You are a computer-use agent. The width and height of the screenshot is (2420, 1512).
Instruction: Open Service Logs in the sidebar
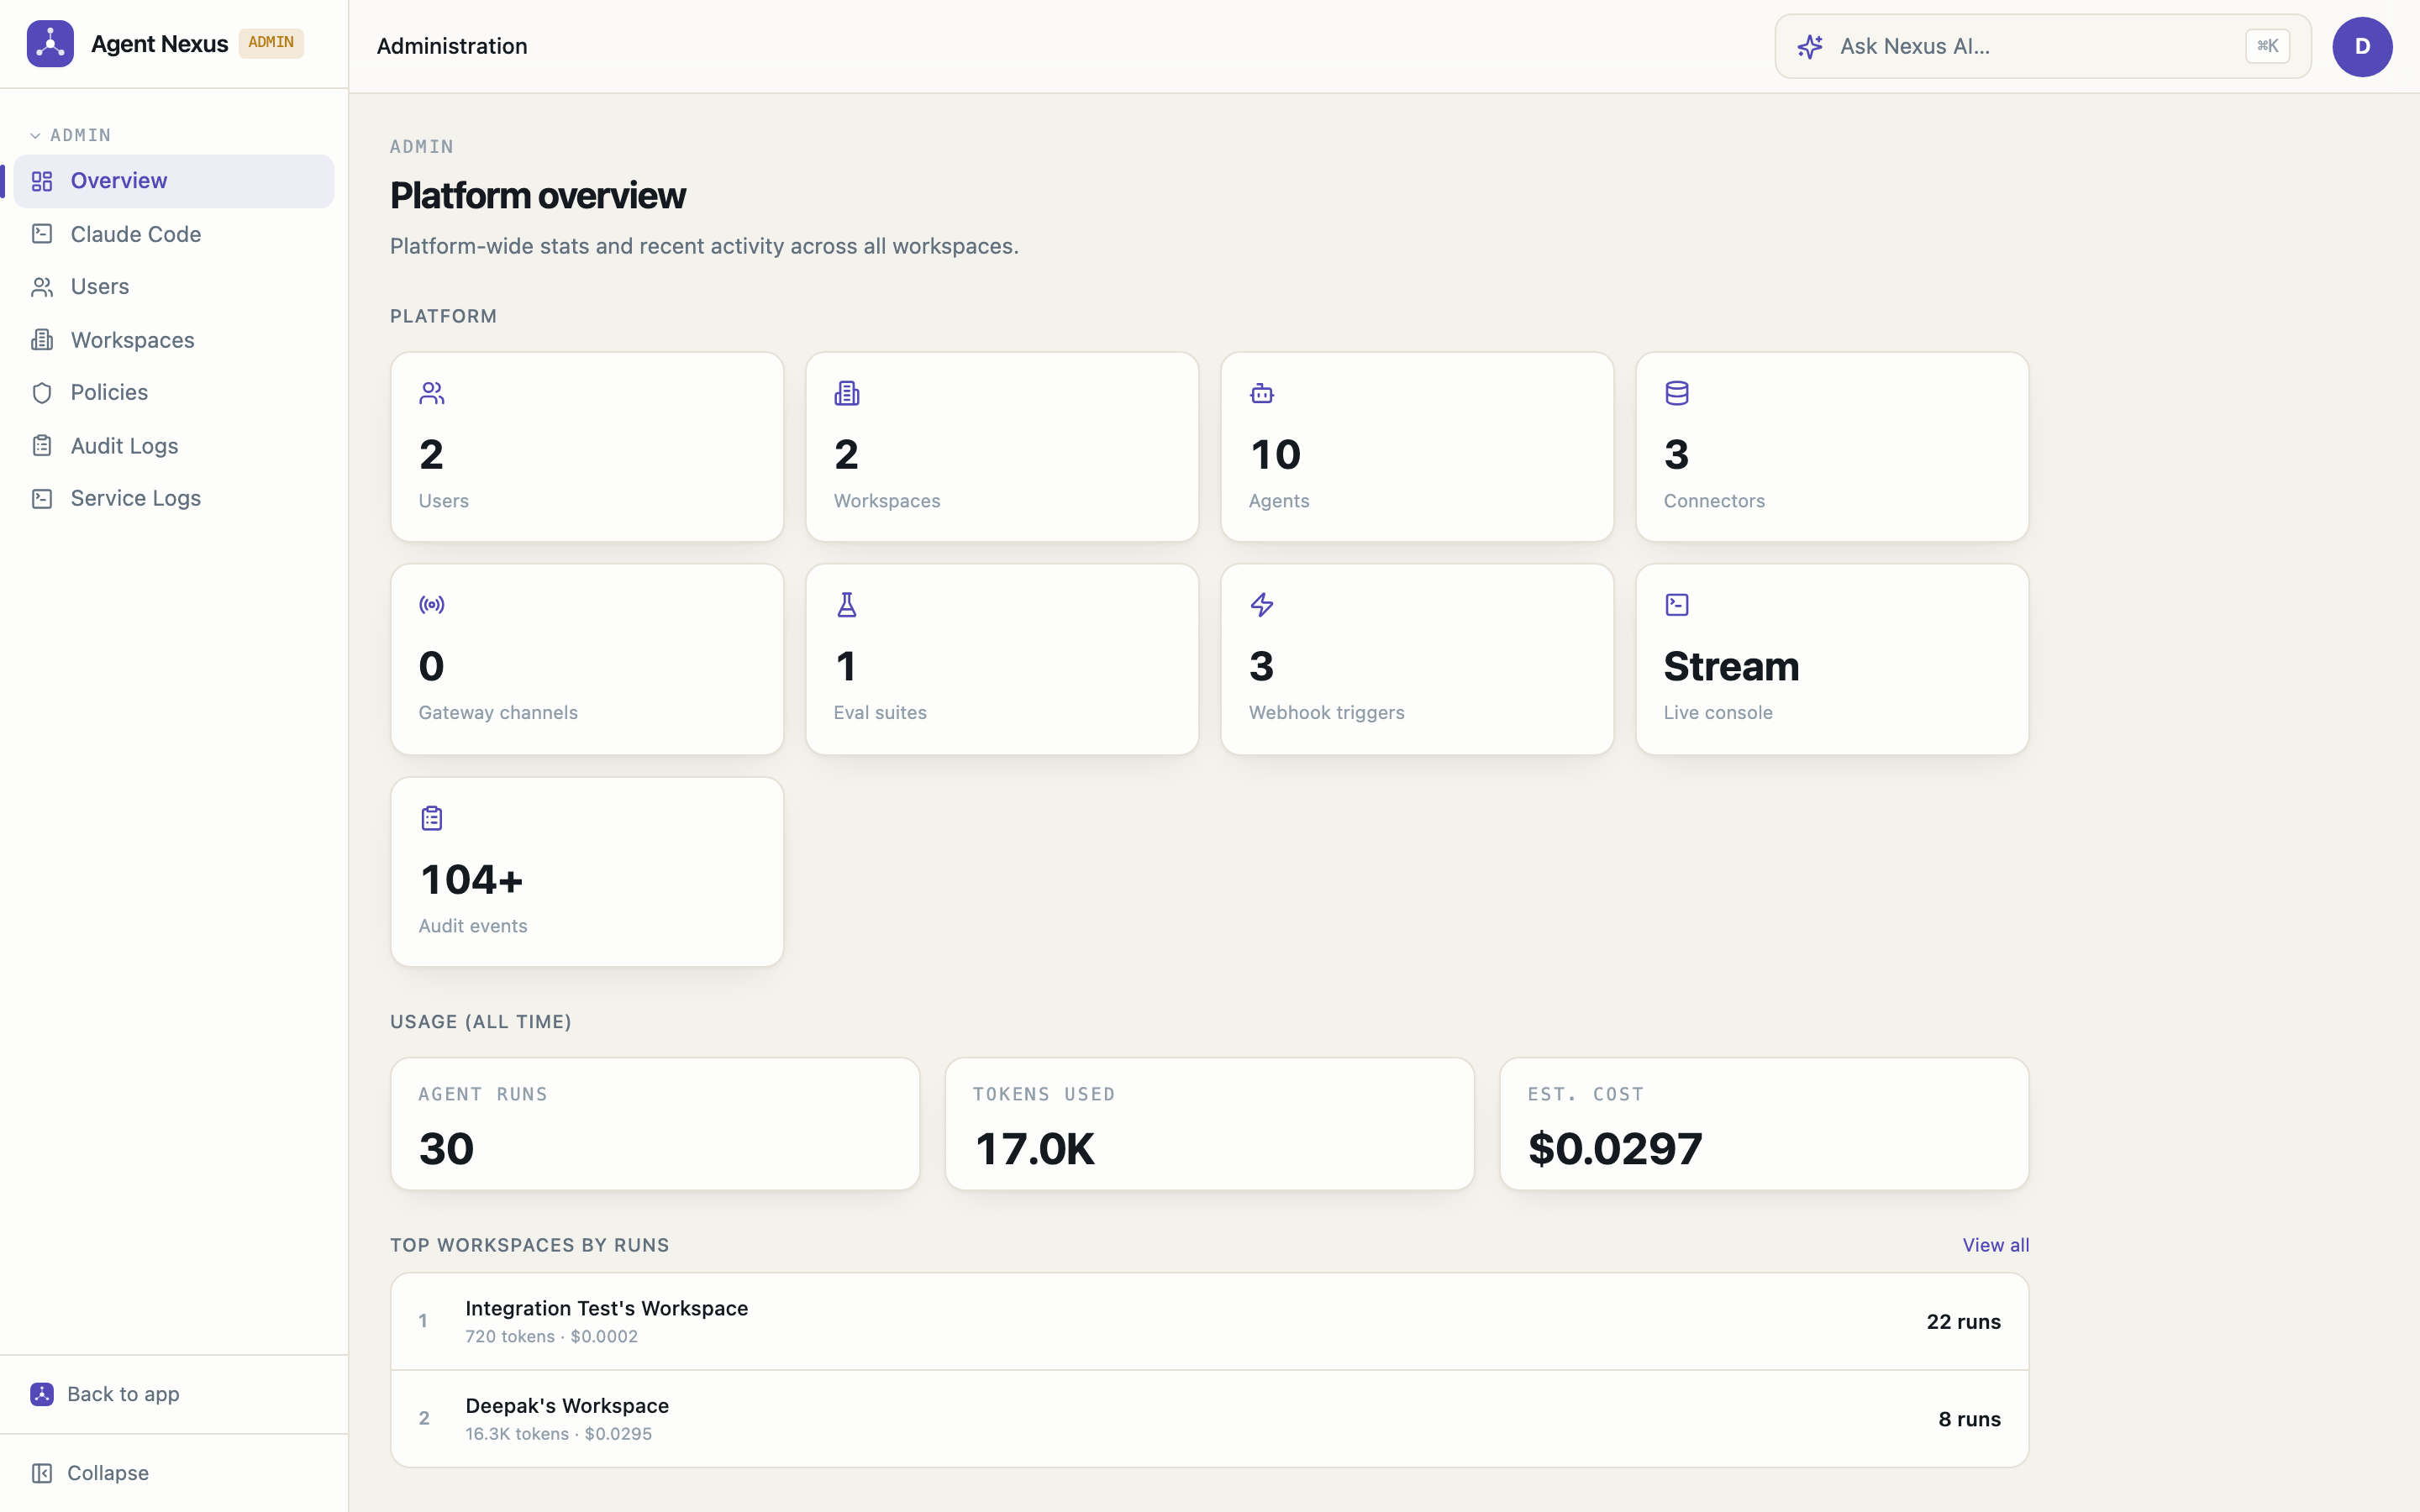(174, 498)
